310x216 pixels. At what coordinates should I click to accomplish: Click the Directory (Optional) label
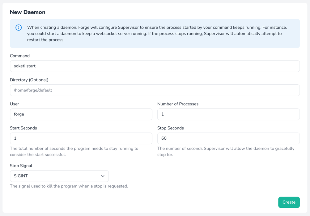point(29,80)
